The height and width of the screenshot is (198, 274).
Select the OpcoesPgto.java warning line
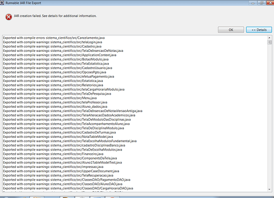coord(54,72)
